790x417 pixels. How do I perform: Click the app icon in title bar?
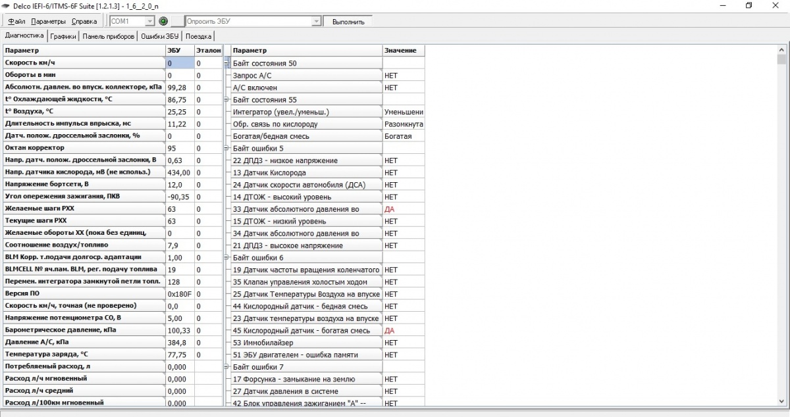point(6,5)
